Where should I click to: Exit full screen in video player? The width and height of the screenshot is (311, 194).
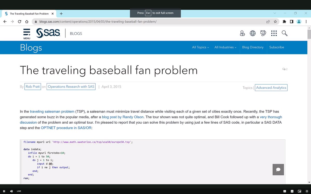click(x=307, y=191)
